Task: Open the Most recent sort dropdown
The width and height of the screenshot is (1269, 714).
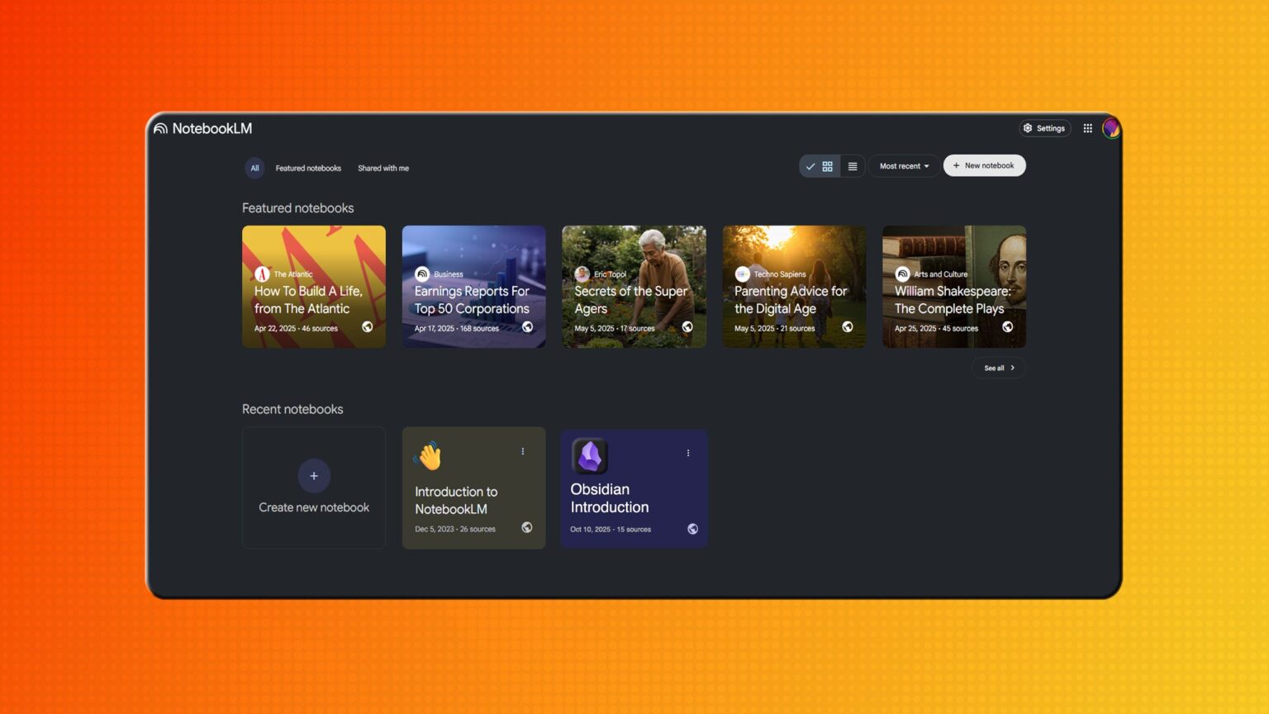Action: [x=904, y=166]
